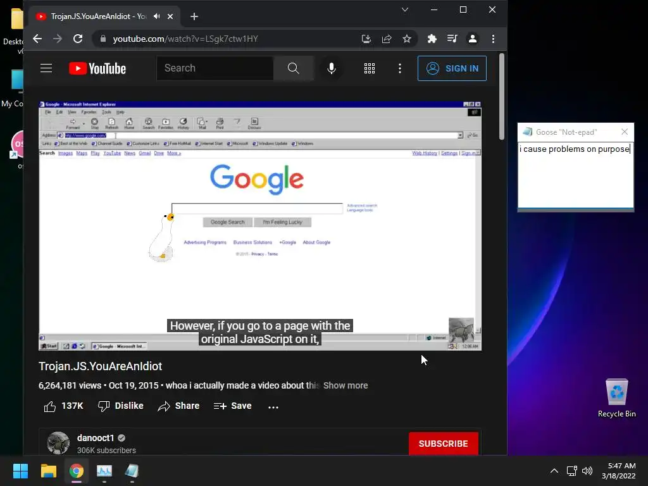This screenshot has width=648, height=486.
Task: Click the video title Trojan.JS.YouAreAnIdiot
Action: click(x=101, y=366)
